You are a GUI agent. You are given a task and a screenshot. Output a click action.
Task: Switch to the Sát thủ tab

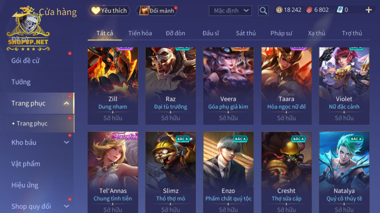pos(246,33)
